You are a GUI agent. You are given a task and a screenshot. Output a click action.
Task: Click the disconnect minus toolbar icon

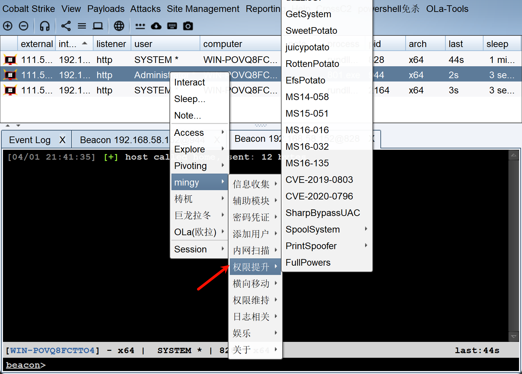(x=24, y=26)
